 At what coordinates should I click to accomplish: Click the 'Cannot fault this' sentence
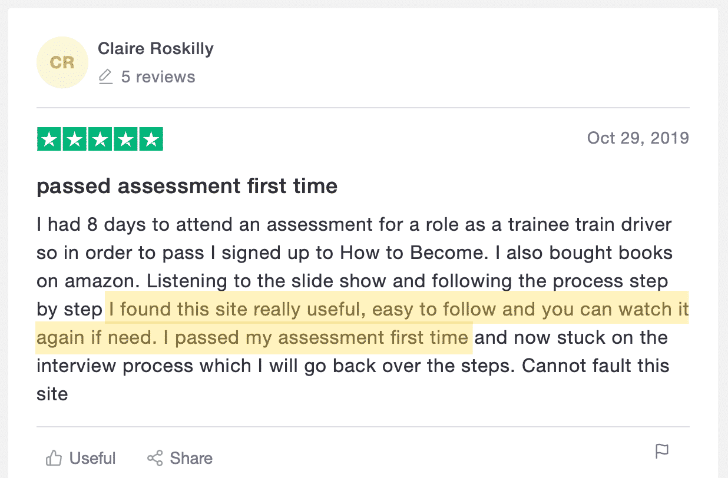tap(595, 366)
